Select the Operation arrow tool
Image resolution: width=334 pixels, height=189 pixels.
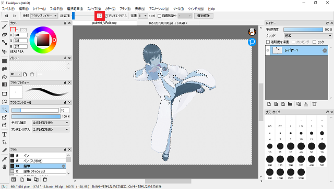point(5,142)
